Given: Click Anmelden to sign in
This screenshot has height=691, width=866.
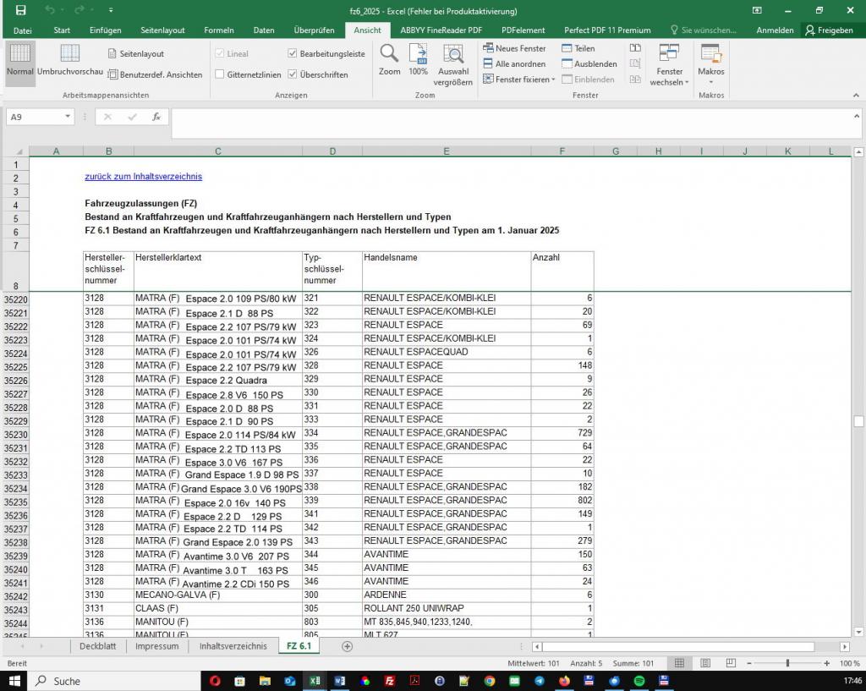Looking at the screenshot, I should tap(775, 30).
